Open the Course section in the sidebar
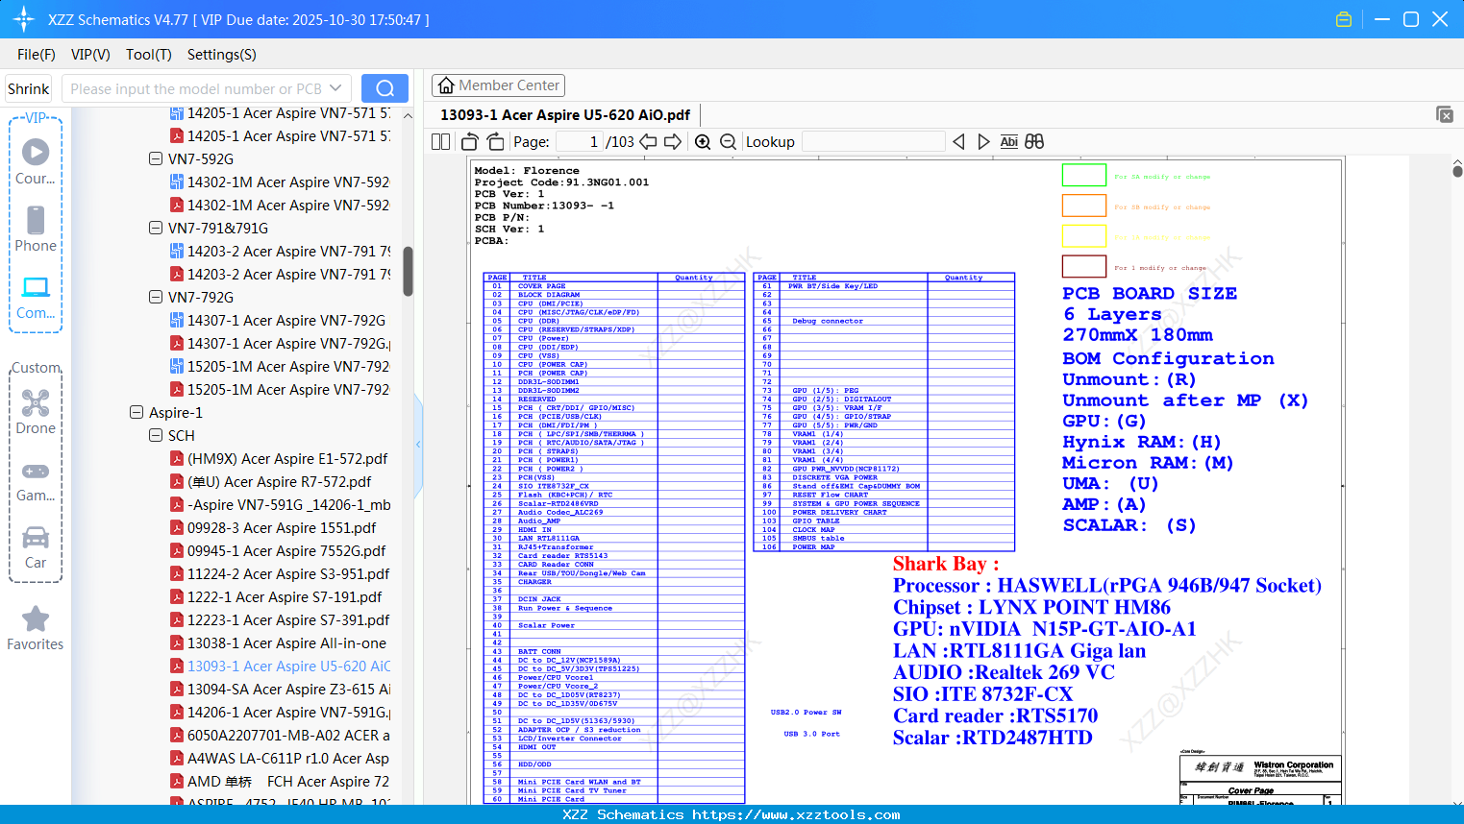 coord(36,161)
